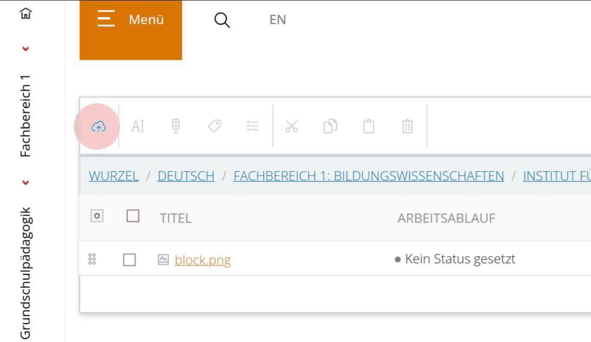Select the rename (AI text) toolbar icon

tap(138, 126)
